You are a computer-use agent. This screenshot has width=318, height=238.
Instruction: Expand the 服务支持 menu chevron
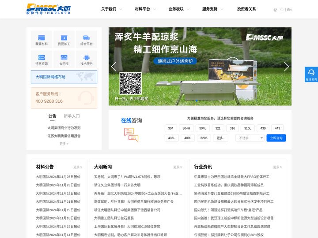pos(222,9)
